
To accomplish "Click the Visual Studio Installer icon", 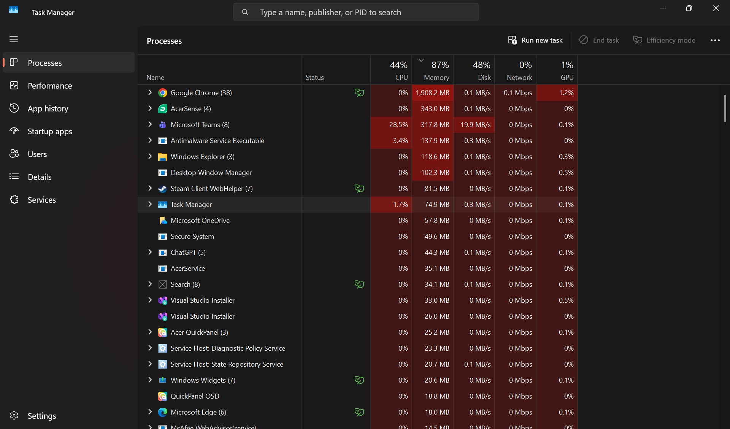I will [163, 300].
